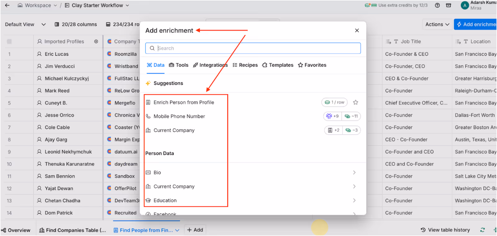Favorite Enrich Person from Profile with star
Viewport: 497px width, 236px height.
coord(356,102)
